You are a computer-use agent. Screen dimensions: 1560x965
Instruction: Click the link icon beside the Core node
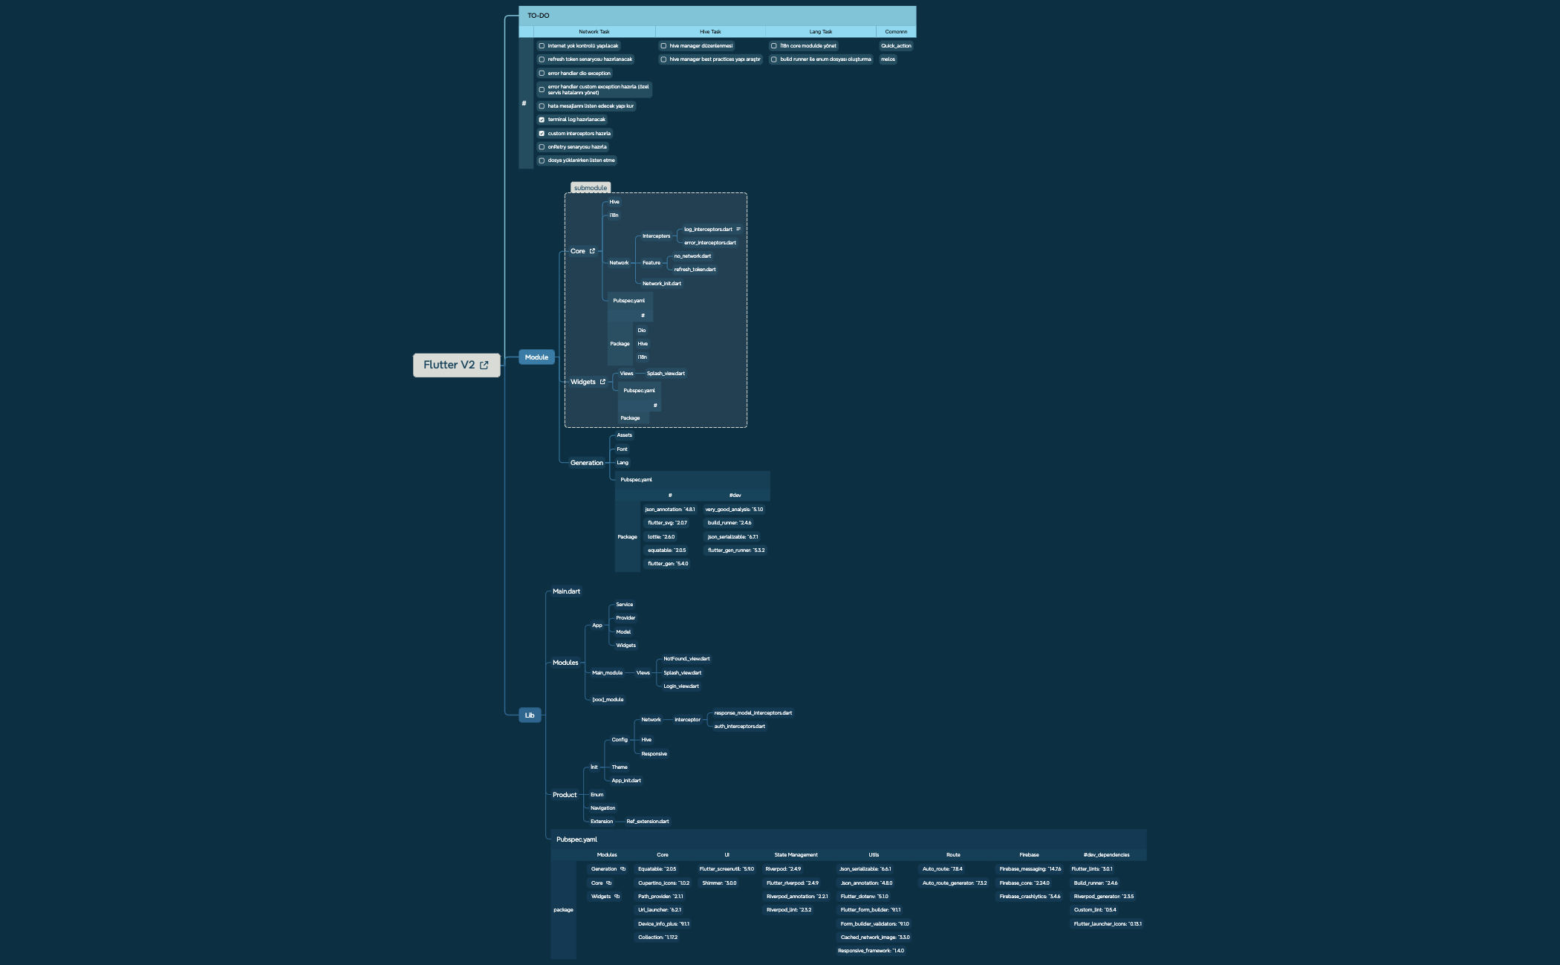point(592,251)
